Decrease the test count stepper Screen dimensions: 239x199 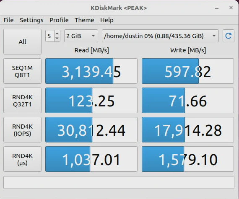[57, 39]
